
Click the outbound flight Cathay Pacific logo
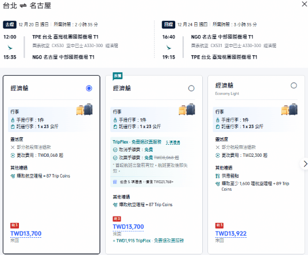click(x=10, y=48)
